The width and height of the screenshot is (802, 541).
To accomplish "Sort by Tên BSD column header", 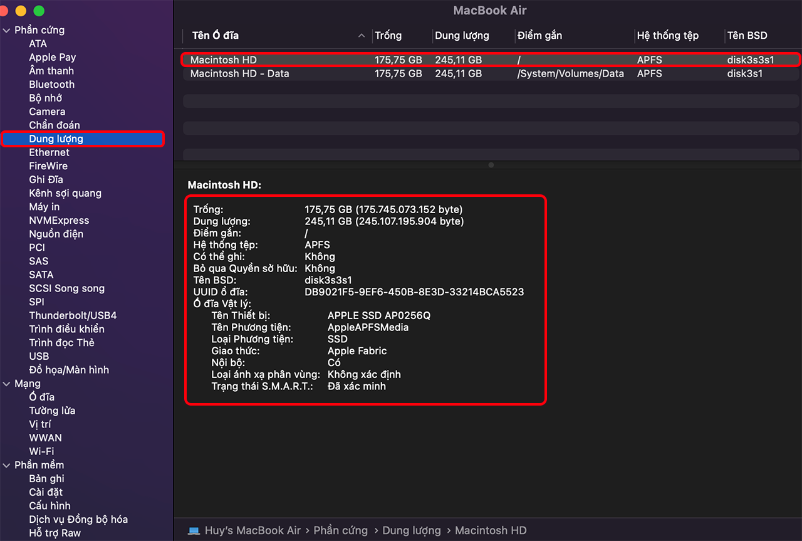I will point(747,36).
